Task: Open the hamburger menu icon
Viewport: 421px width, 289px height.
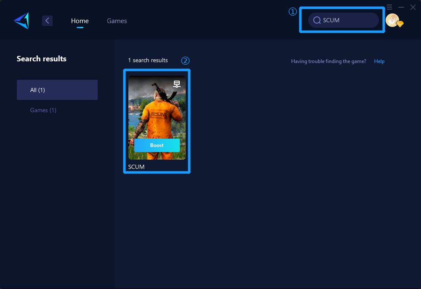Action: tap(389, 7)
